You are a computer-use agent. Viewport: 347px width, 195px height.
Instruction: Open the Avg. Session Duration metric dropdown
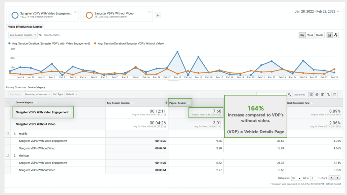23,35
